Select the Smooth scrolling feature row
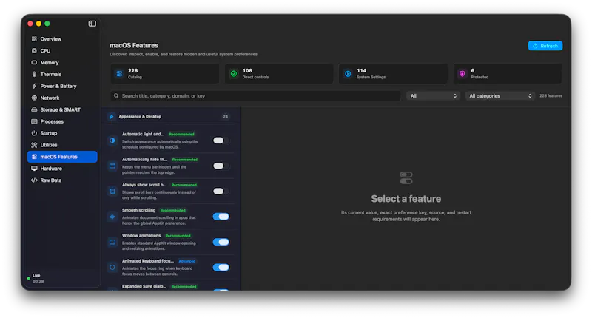The image size is (592, 318). click(171, 217)
